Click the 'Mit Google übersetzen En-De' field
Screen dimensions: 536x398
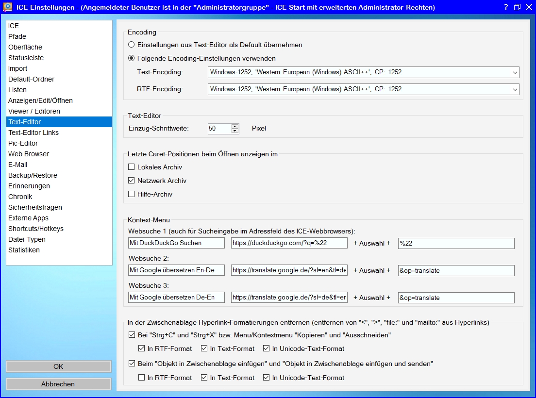(176, 270)
